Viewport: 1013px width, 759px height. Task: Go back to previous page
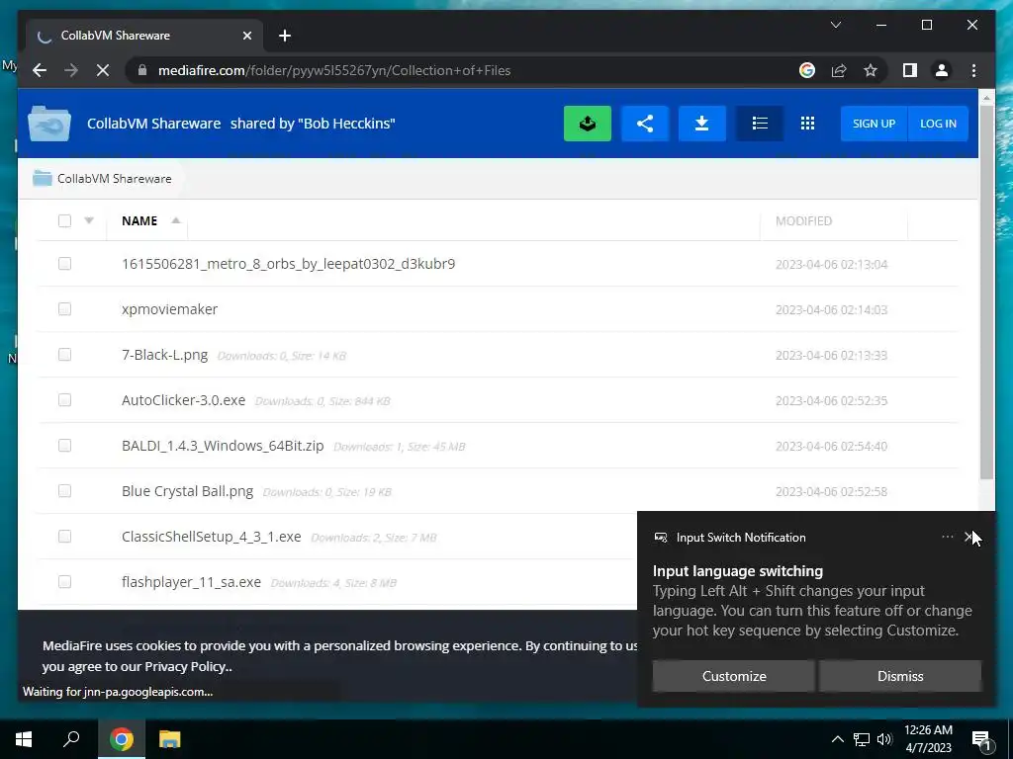pyautogui.click(x=40, y=70)
